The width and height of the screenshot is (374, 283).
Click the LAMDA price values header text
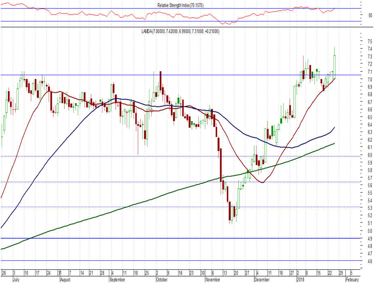(181, 31)
